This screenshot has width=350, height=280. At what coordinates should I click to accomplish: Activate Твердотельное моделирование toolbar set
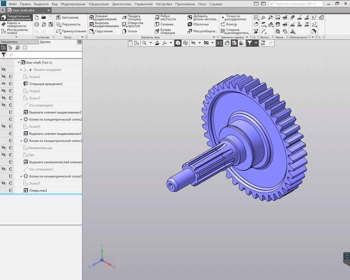[17, 18]
